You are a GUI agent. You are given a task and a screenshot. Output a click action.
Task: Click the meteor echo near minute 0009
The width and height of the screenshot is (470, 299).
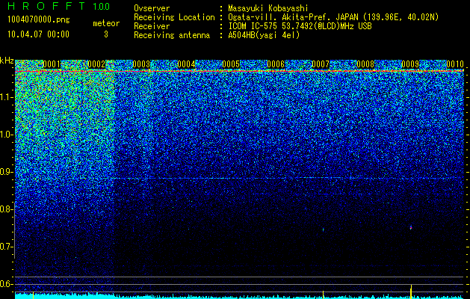[x=411, y=228]
